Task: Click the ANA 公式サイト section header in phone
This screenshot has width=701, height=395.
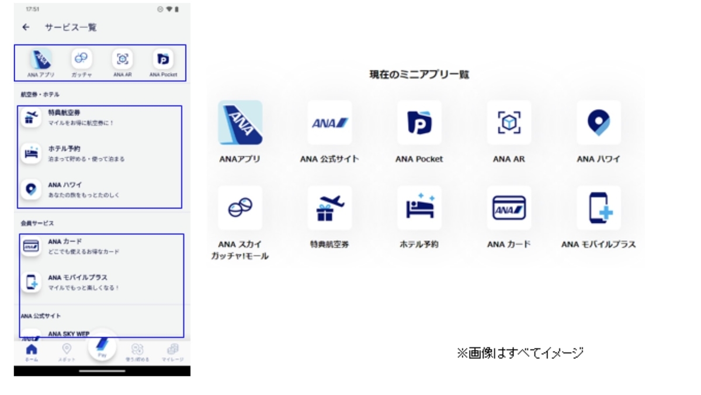Action: [x=41, y=316]
